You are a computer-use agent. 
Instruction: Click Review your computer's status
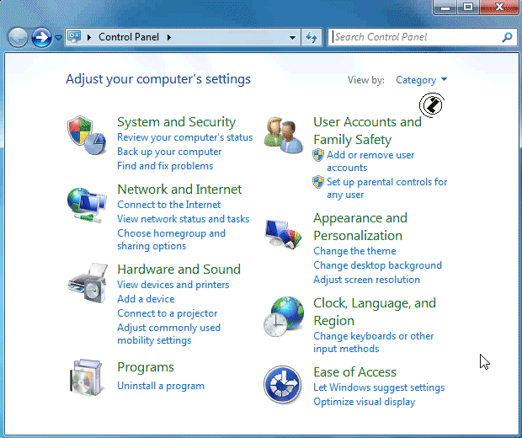pyautogui.click(x=184, y=137)
